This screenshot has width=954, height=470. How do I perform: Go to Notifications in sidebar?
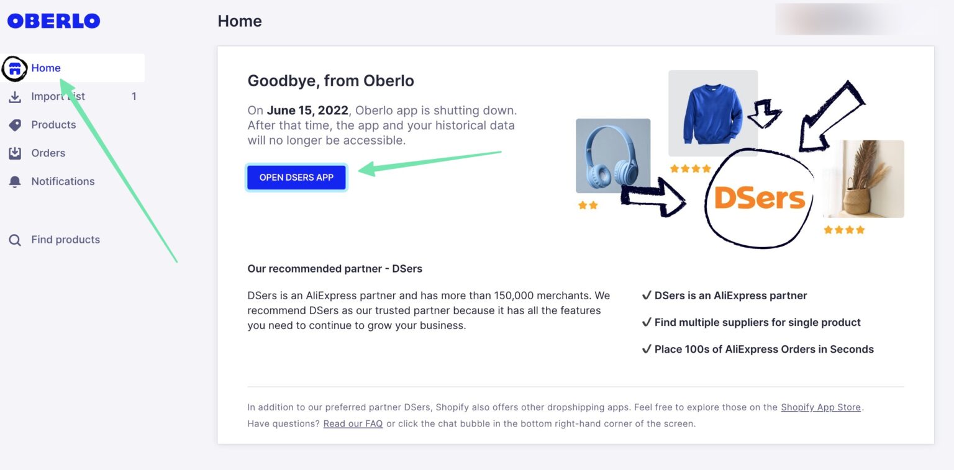(62, 181)
